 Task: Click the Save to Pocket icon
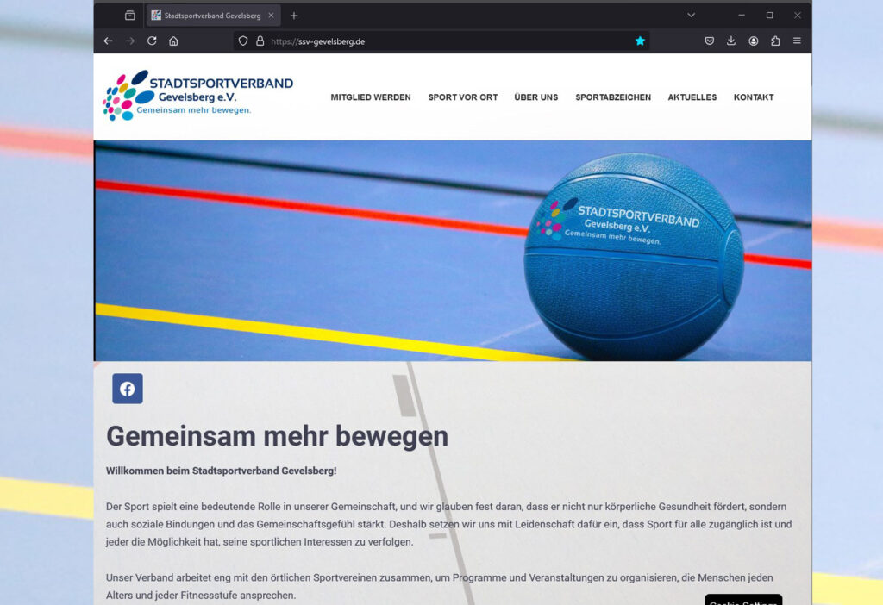tap(709, 41)
